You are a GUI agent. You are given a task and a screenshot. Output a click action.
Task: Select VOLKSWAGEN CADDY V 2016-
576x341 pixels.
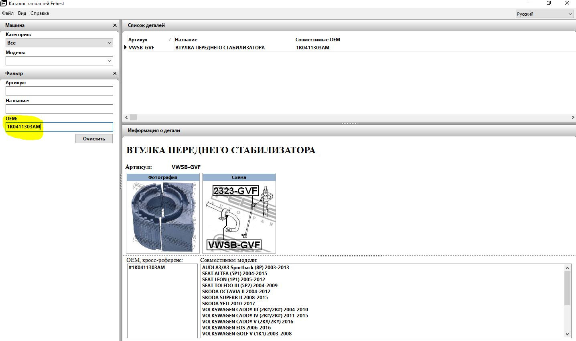[x=249, y=322]
